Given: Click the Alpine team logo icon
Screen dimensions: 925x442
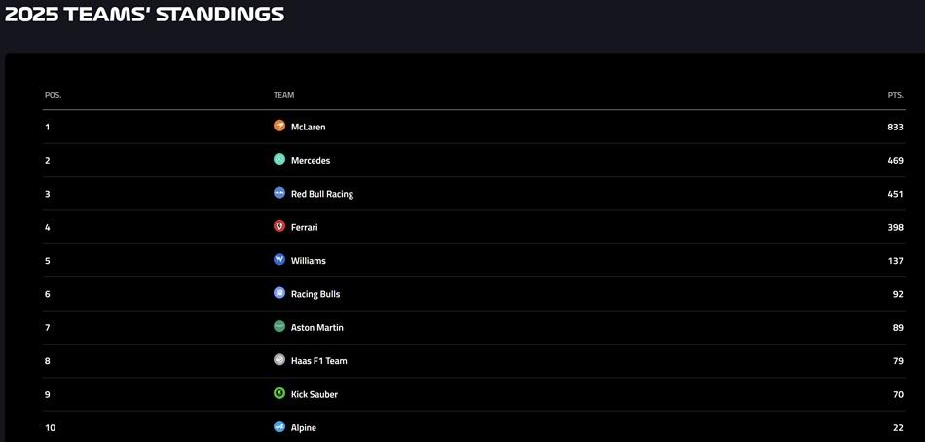Looking at the screenshot, I should point(279,427).
